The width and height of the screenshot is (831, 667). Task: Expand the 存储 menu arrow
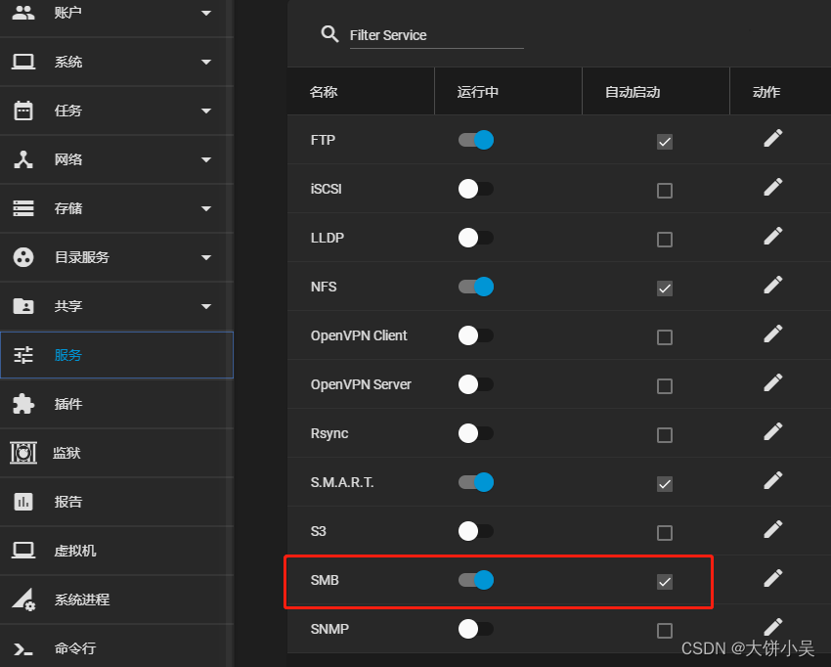point(206,208)
